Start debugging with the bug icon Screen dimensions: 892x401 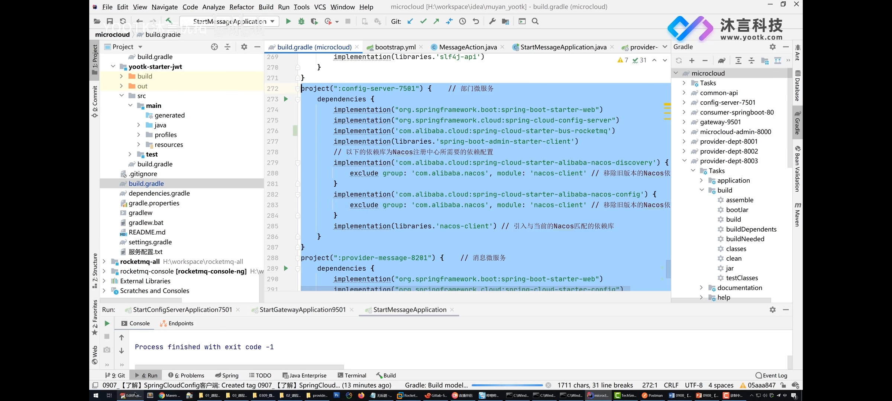(301, 22)
